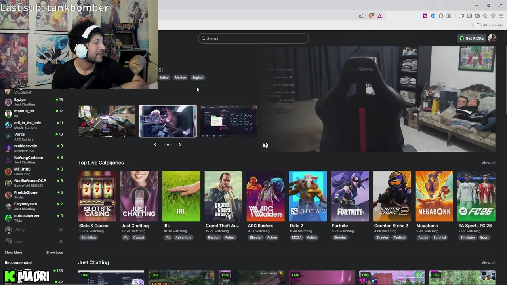Open ItsYungCodeine channel in sidebar
This screenshot has width=507, height=285.
pos(33,160)
